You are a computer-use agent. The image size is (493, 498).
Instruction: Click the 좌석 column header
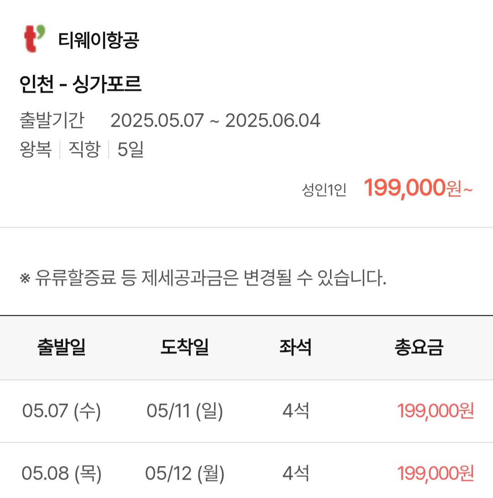295,348
